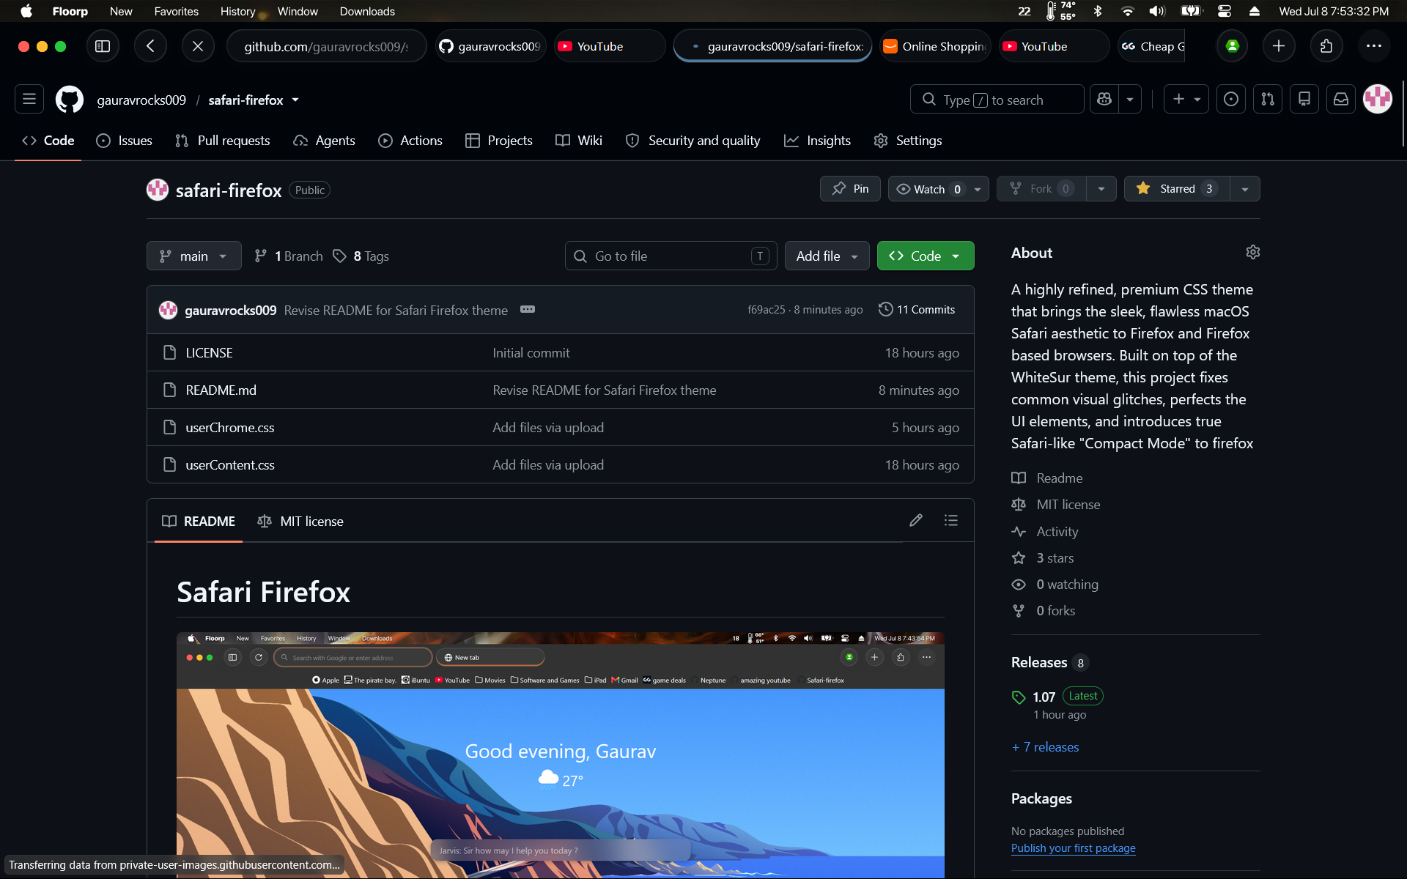Open Wi-Fi menu in macOS menu bar

pyautogui.click(x=1127, y=11)
